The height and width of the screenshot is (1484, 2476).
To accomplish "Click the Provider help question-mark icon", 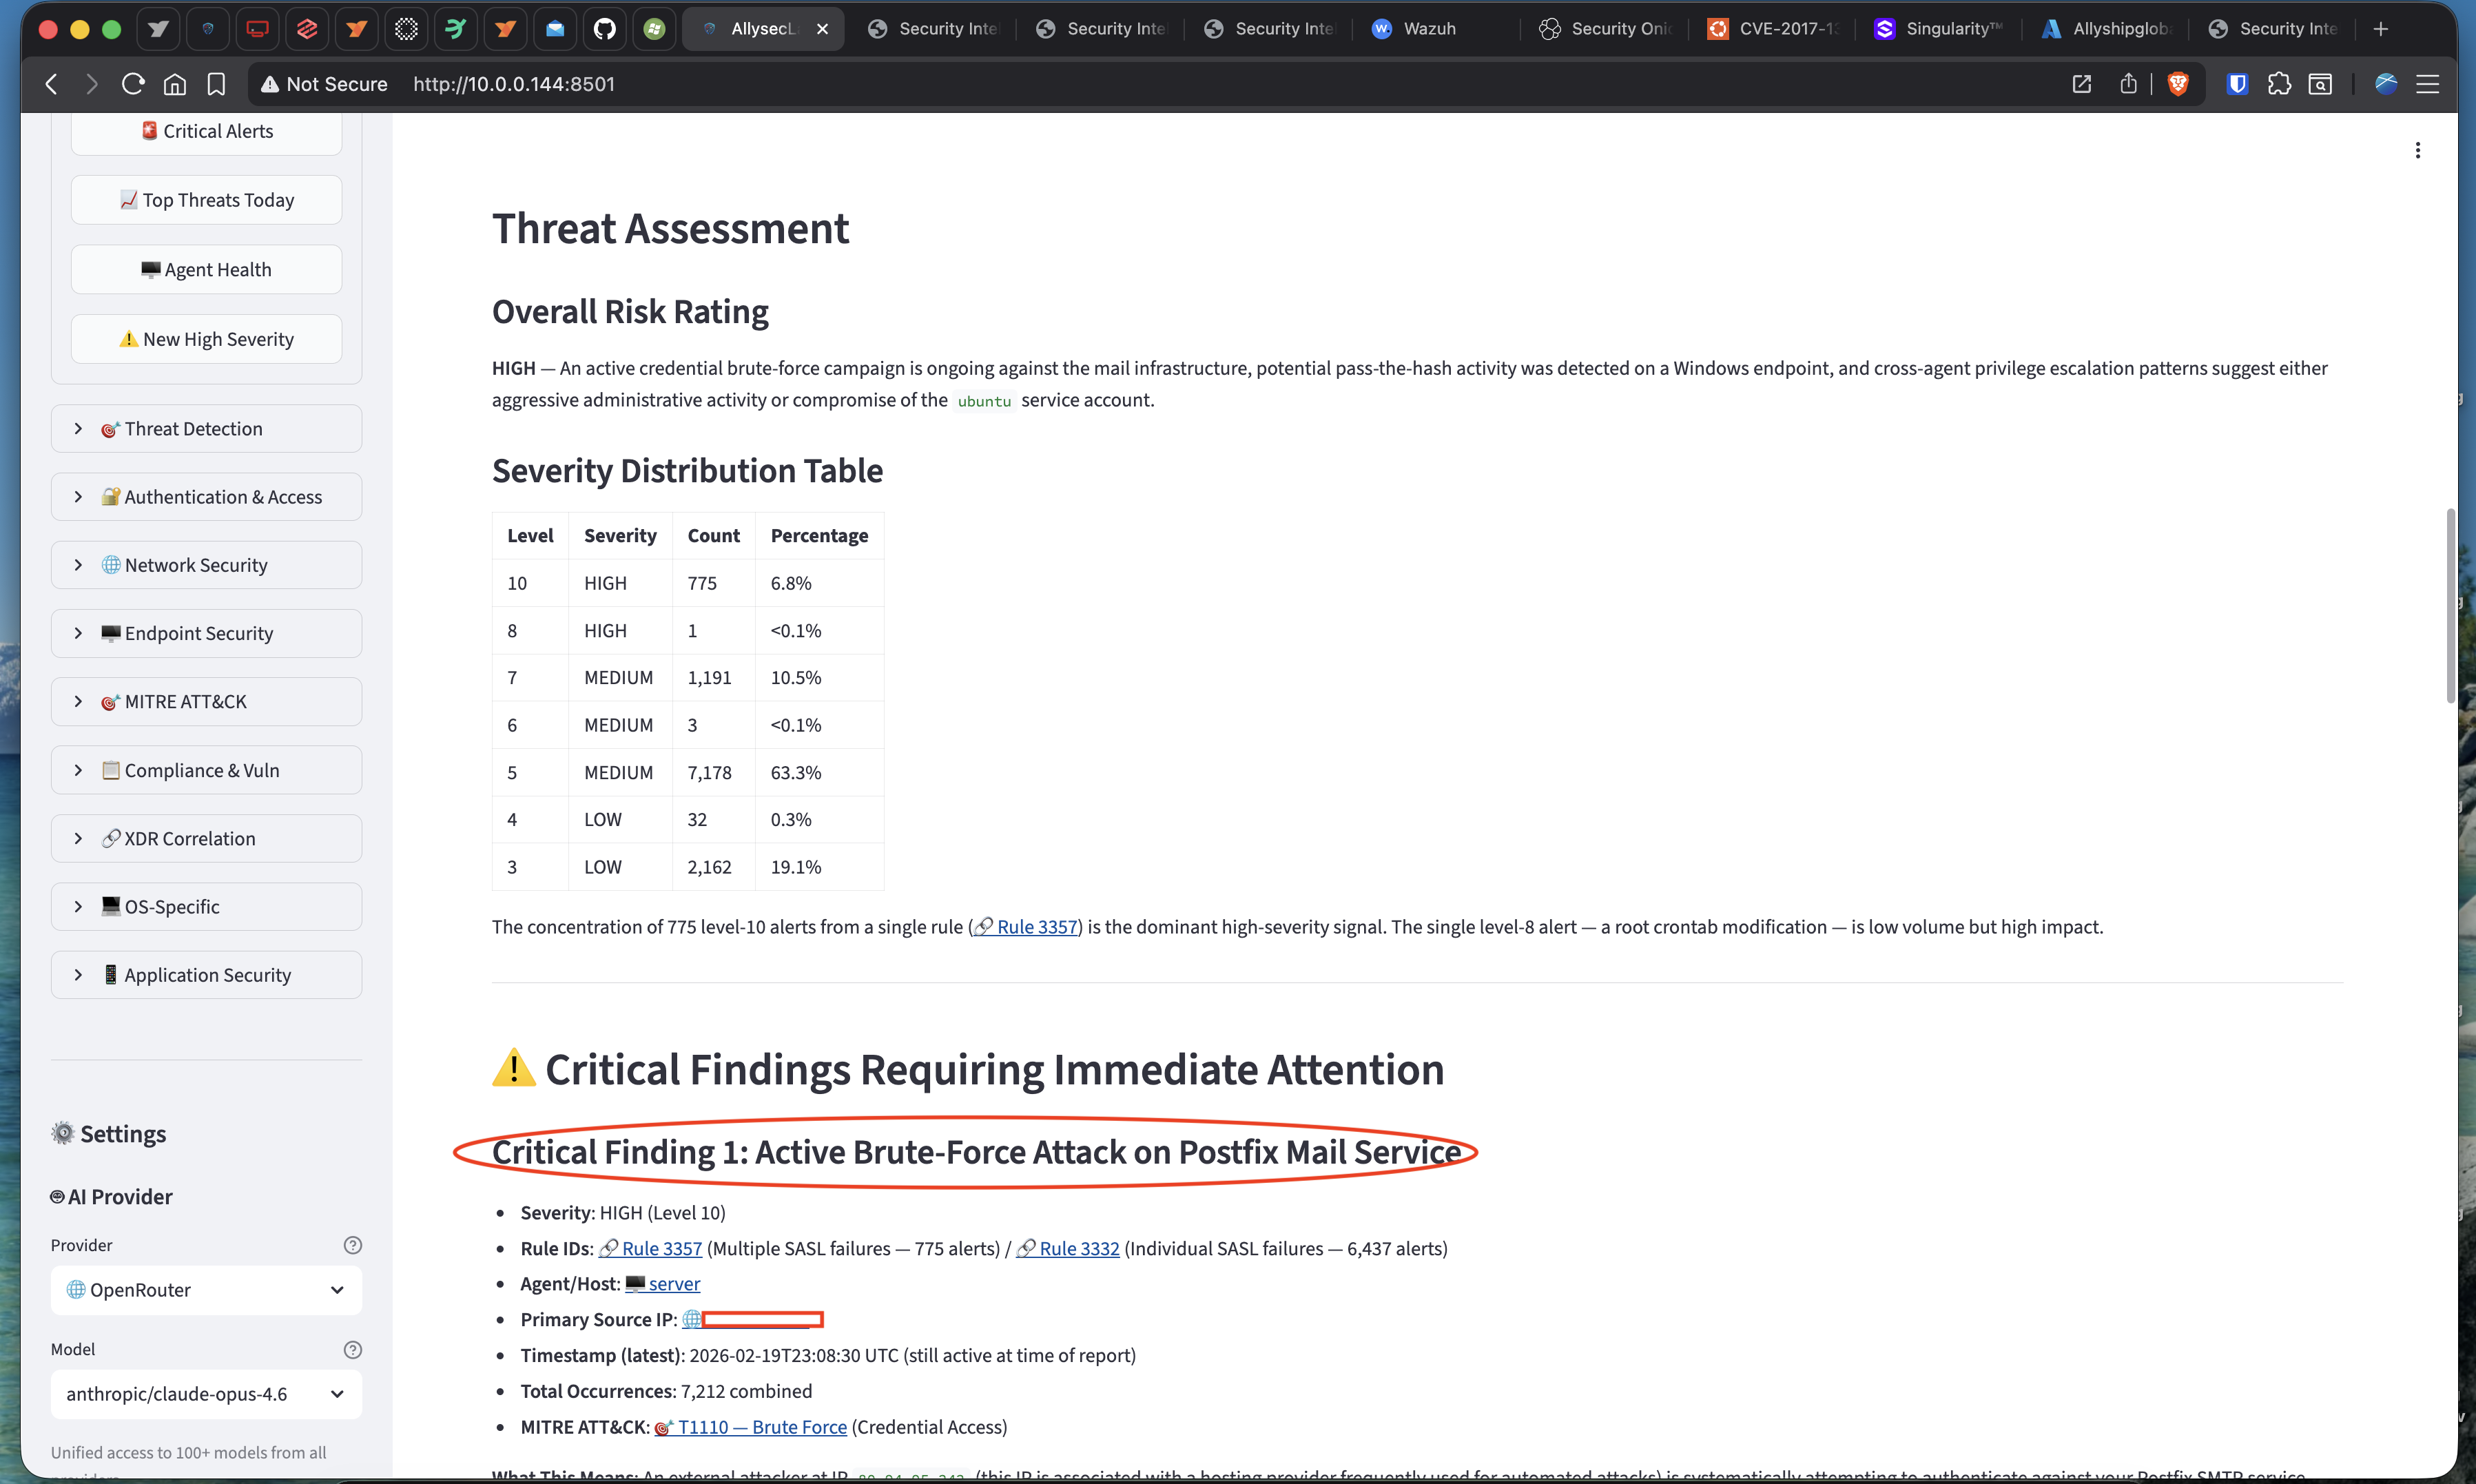I will click(x=352, y=1245).
